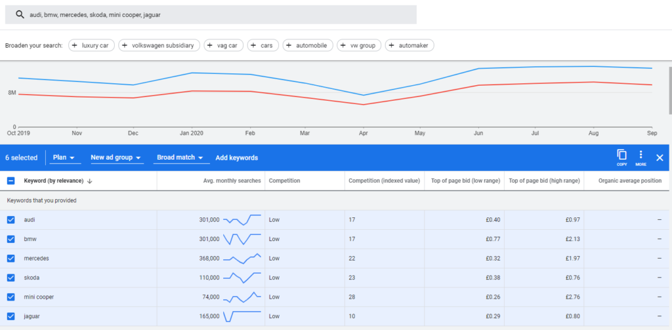This screenshot has width=672, height=330.
Task: Uncheck the skoda keyword checkbox
Action: point(11,278)
